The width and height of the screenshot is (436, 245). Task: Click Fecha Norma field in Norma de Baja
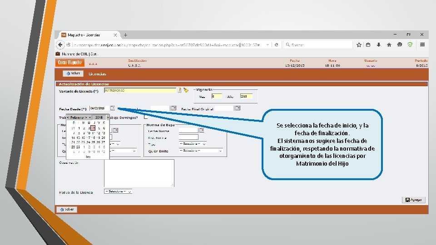pyautogui.click(x=188, y=130)
